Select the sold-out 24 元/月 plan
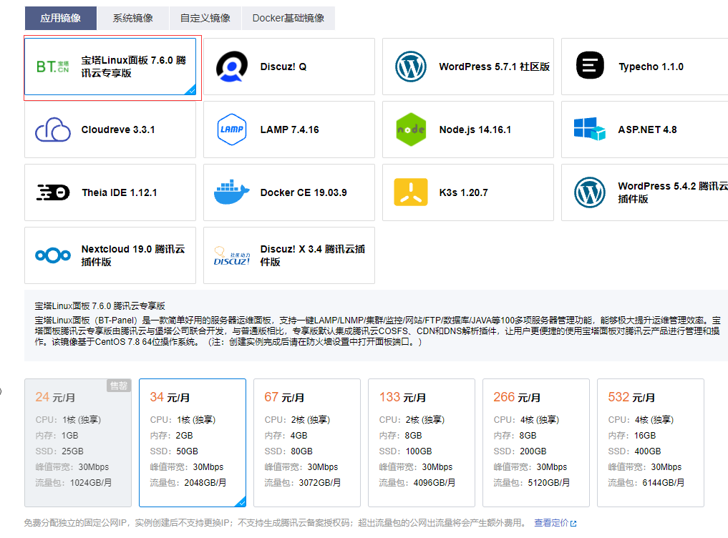 click(78, 443)
